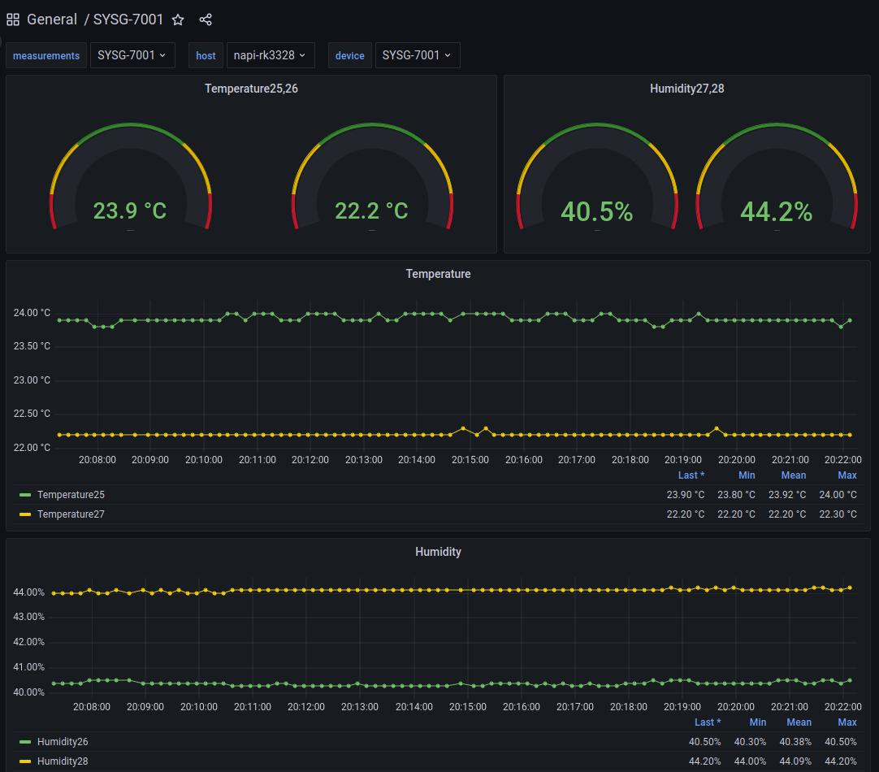Screen dimensions: 879x772
Task: Click the General folder breadcrumb
Action: tap(52, 20)
